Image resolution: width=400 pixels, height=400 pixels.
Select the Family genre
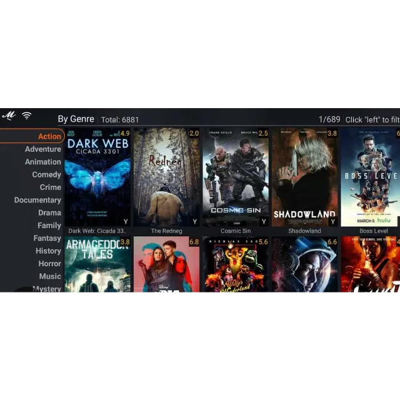[49, 226]
